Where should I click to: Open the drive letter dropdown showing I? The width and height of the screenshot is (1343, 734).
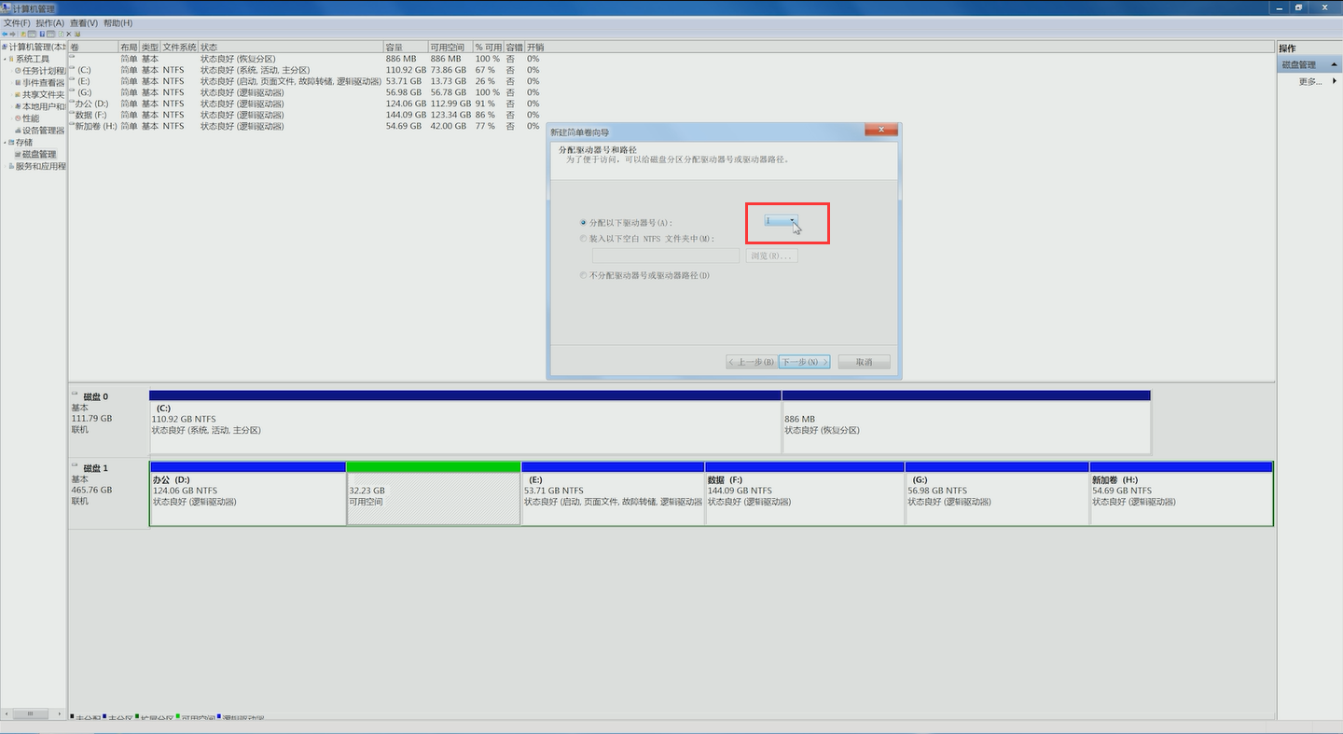(782, 221)
